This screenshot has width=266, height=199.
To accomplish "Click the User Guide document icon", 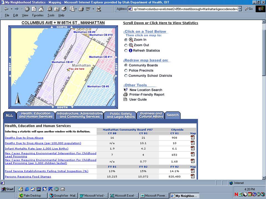I will (125, 99).
